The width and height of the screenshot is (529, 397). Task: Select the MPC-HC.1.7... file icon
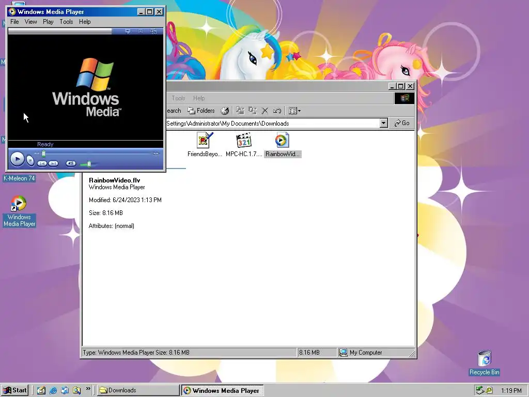[244, 145]
